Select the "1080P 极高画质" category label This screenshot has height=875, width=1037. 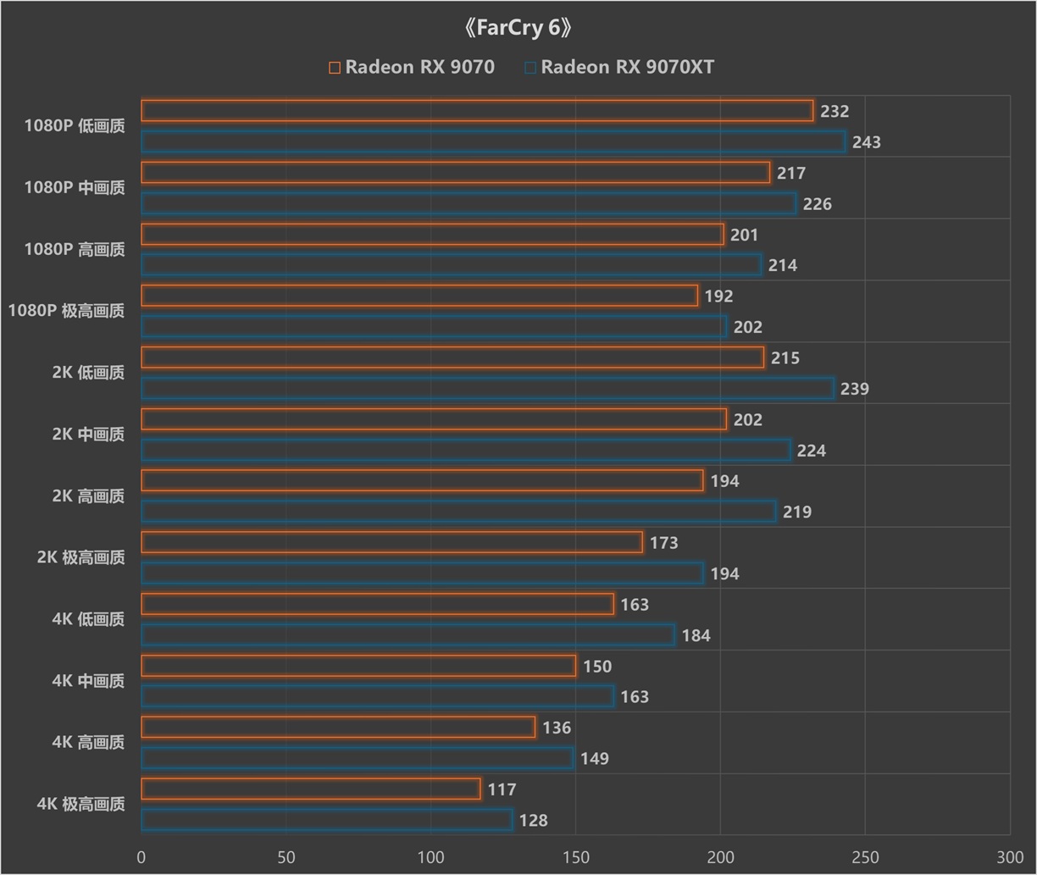(67, 311)
